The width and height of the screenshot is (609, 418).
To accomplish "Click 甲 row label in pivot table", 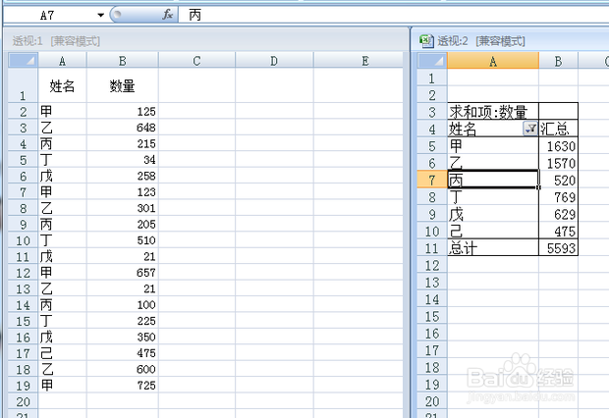I will [493, 146].
